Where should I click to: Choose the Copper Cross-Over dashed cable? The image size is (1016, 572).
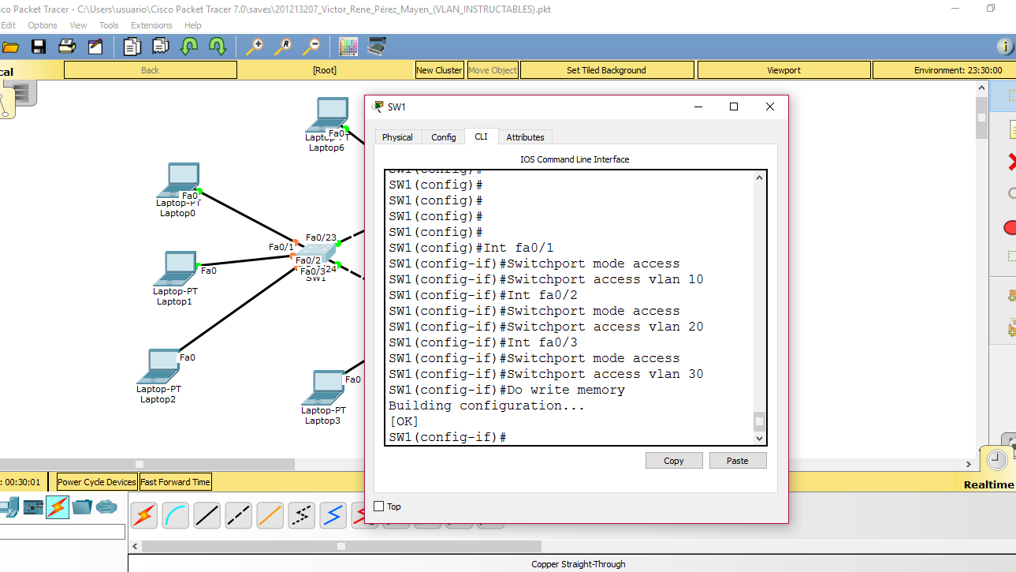pos(238,515)
